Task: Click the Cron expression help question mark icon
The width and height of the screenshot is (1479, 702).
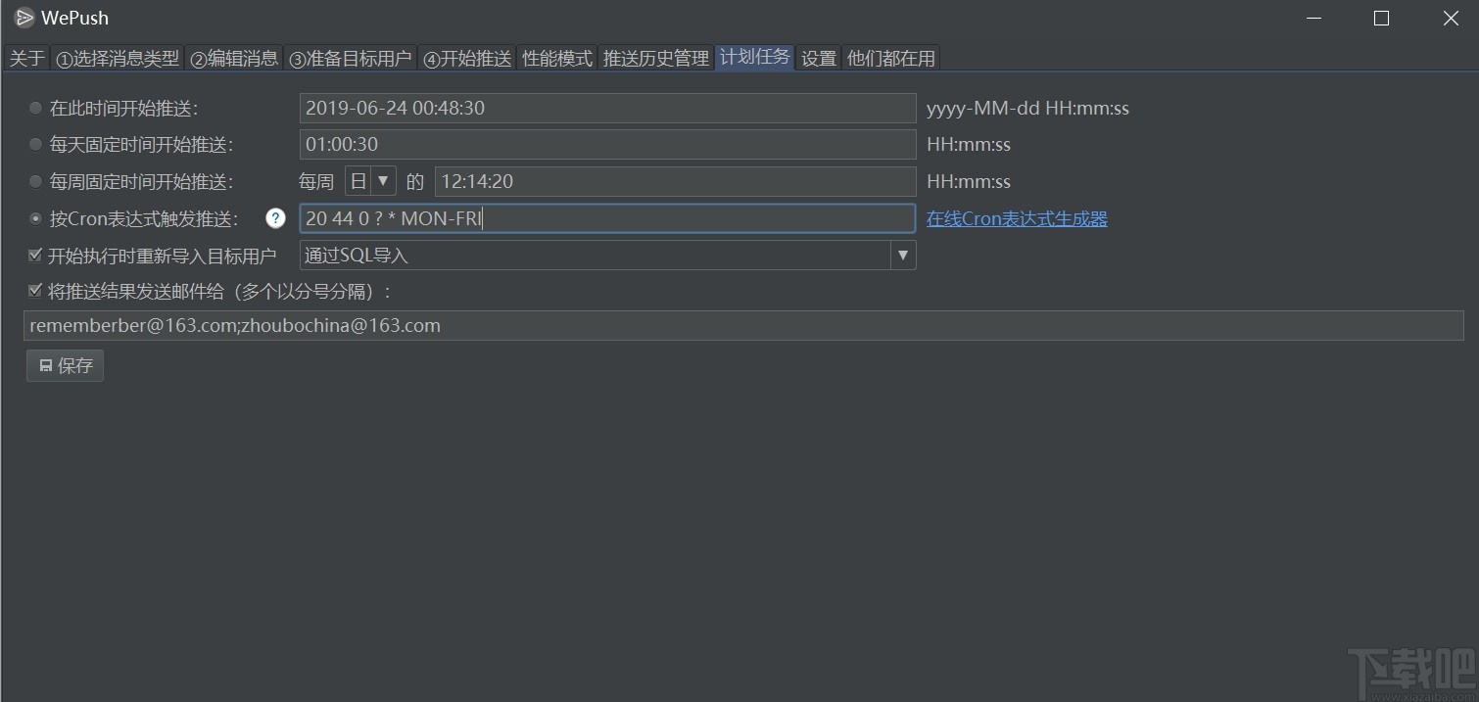Action: pyautogui.click(x=275, y=218)
